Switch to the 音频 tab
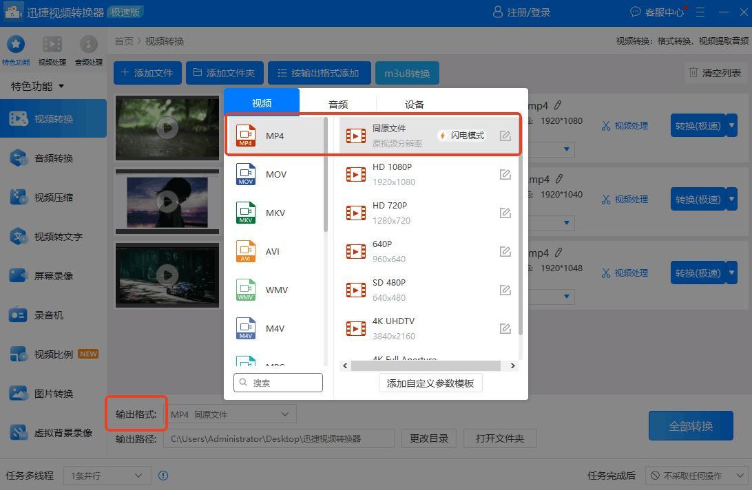The height and width of the screenshot is (490, 752). [x=338, y=105]
